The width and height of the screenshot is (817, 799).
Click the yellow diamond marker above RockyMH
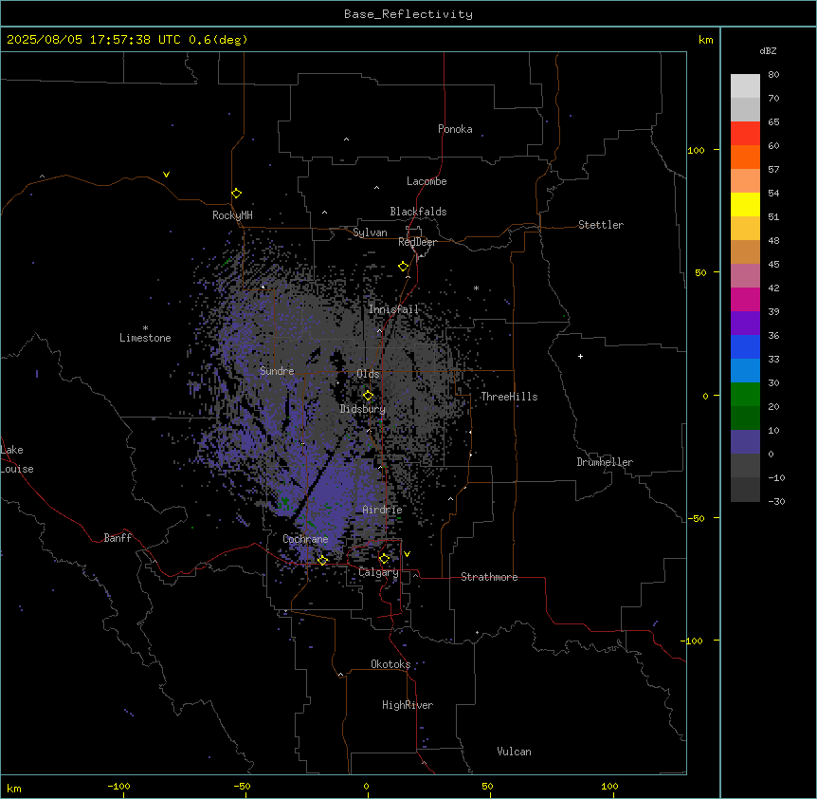click(236, 194)
